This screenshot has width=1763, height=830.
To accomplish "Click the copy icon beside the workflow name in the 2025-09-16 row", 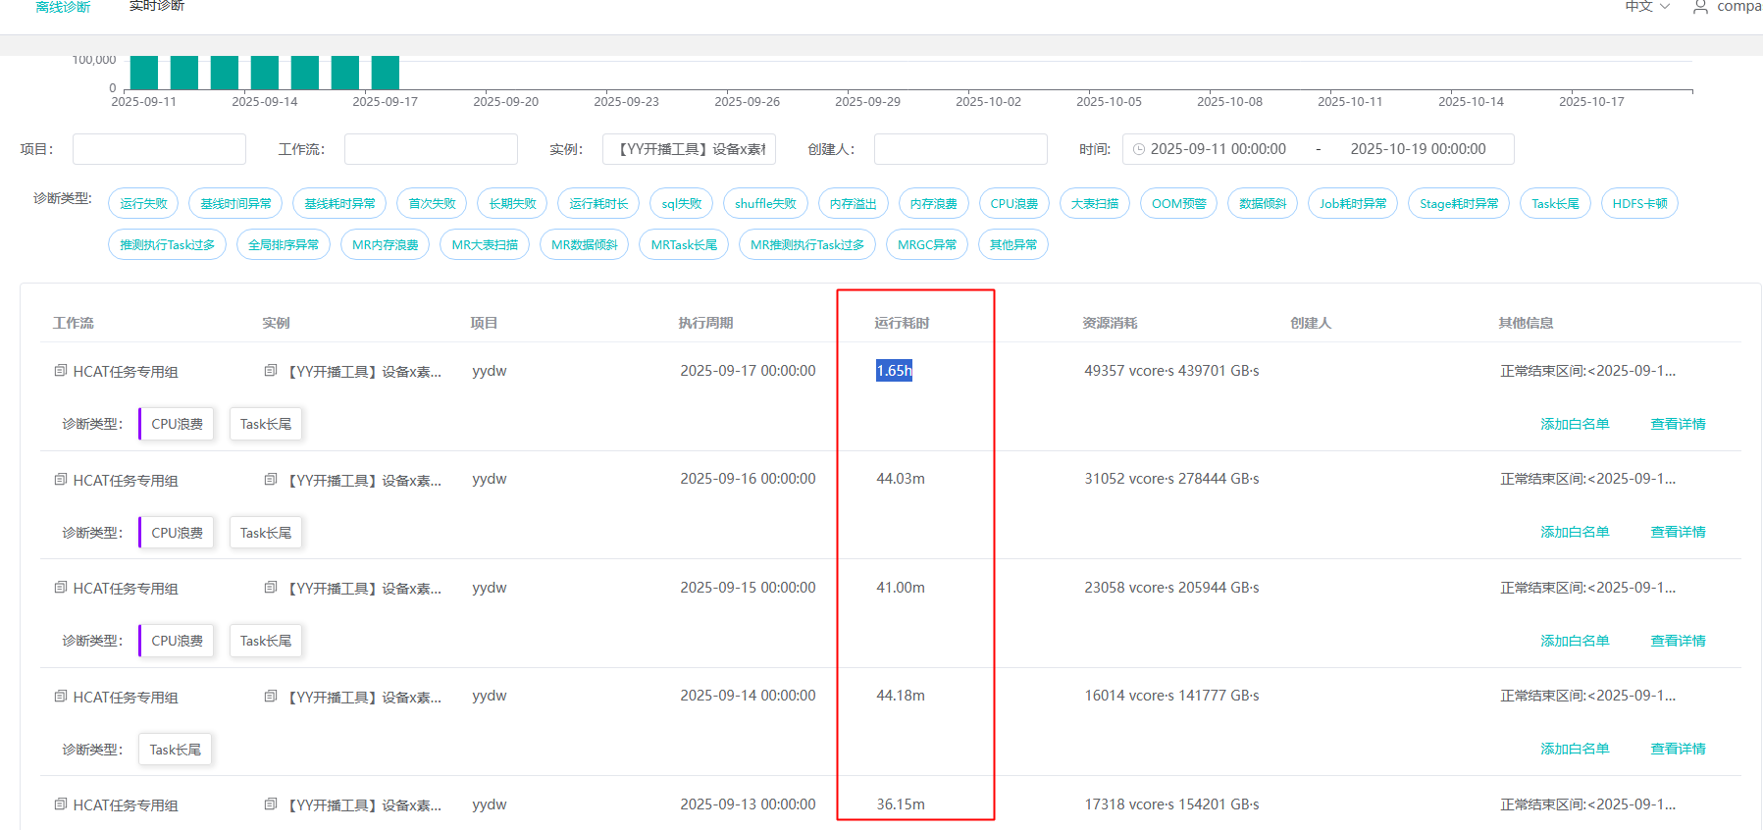I will point(61,480).
